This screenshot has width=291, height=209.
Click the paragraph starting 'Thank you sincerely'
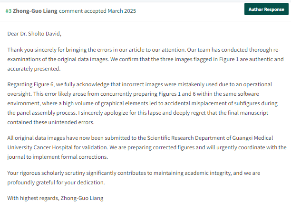145,59
